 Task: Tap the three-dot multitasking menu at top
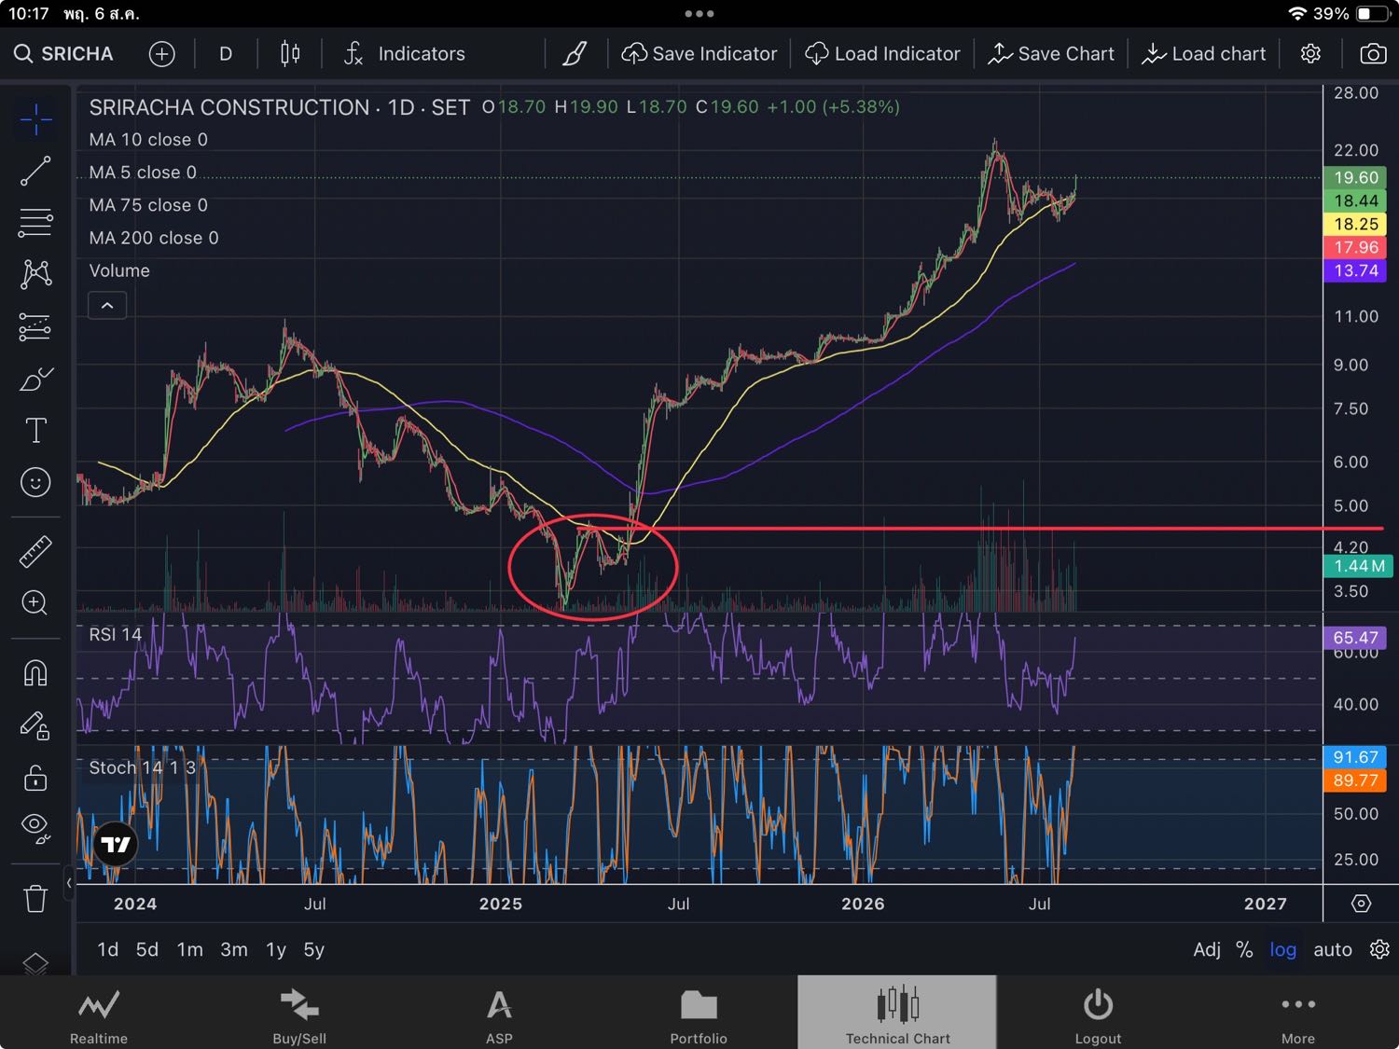click(x=699, y=13)
